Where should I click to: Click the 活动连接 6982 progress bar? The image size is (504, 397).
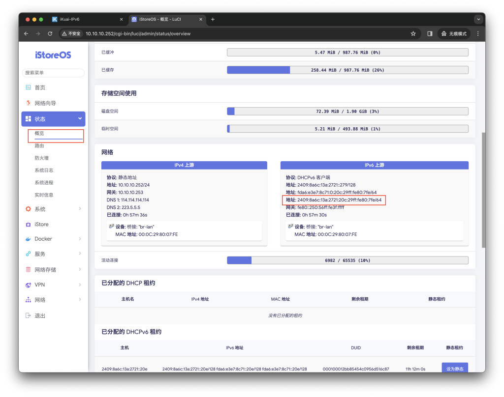pyautogui.click(x=348, y=260)
